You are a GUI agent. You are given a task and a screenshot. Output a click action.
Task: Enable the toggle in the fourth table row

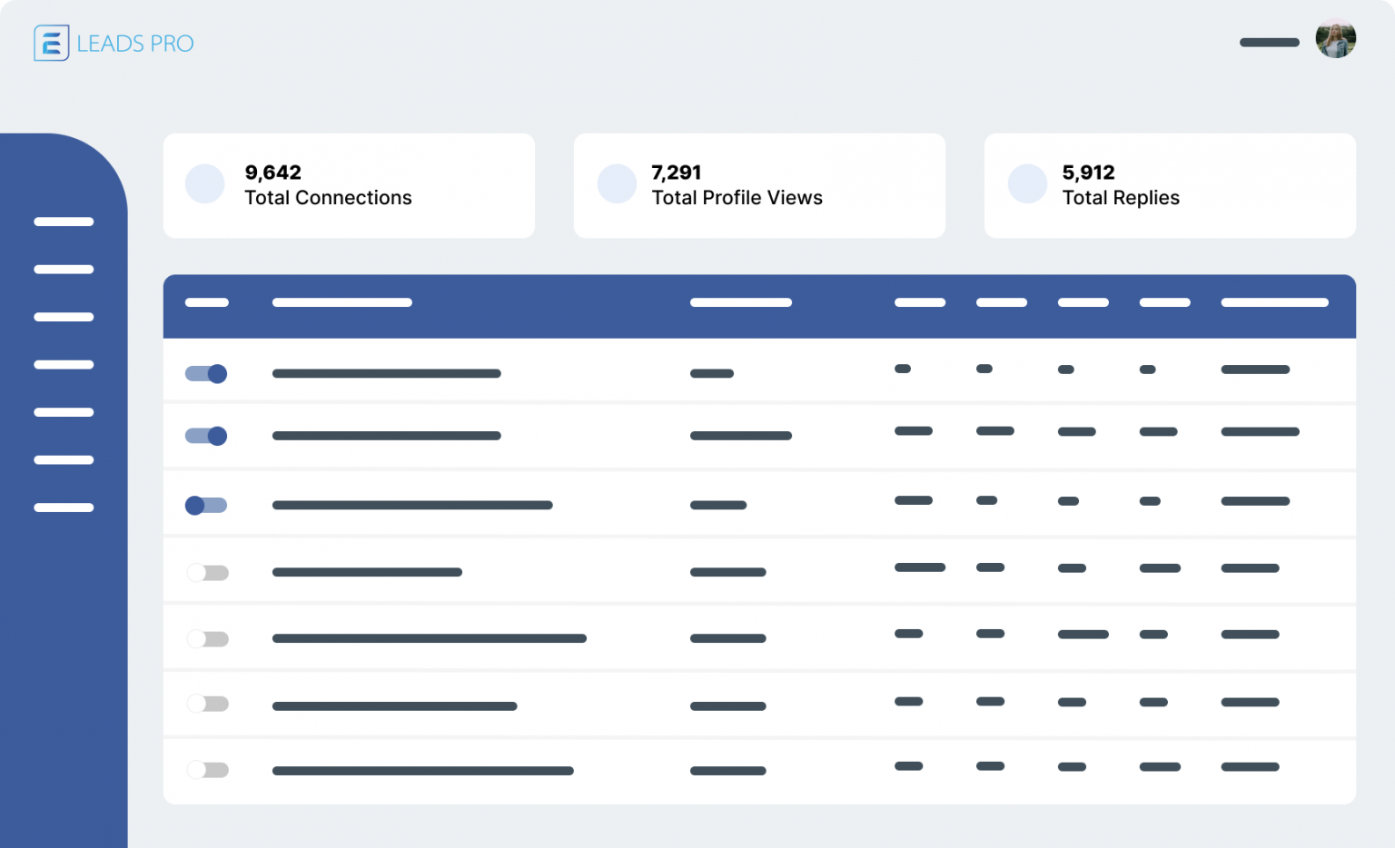208,572
